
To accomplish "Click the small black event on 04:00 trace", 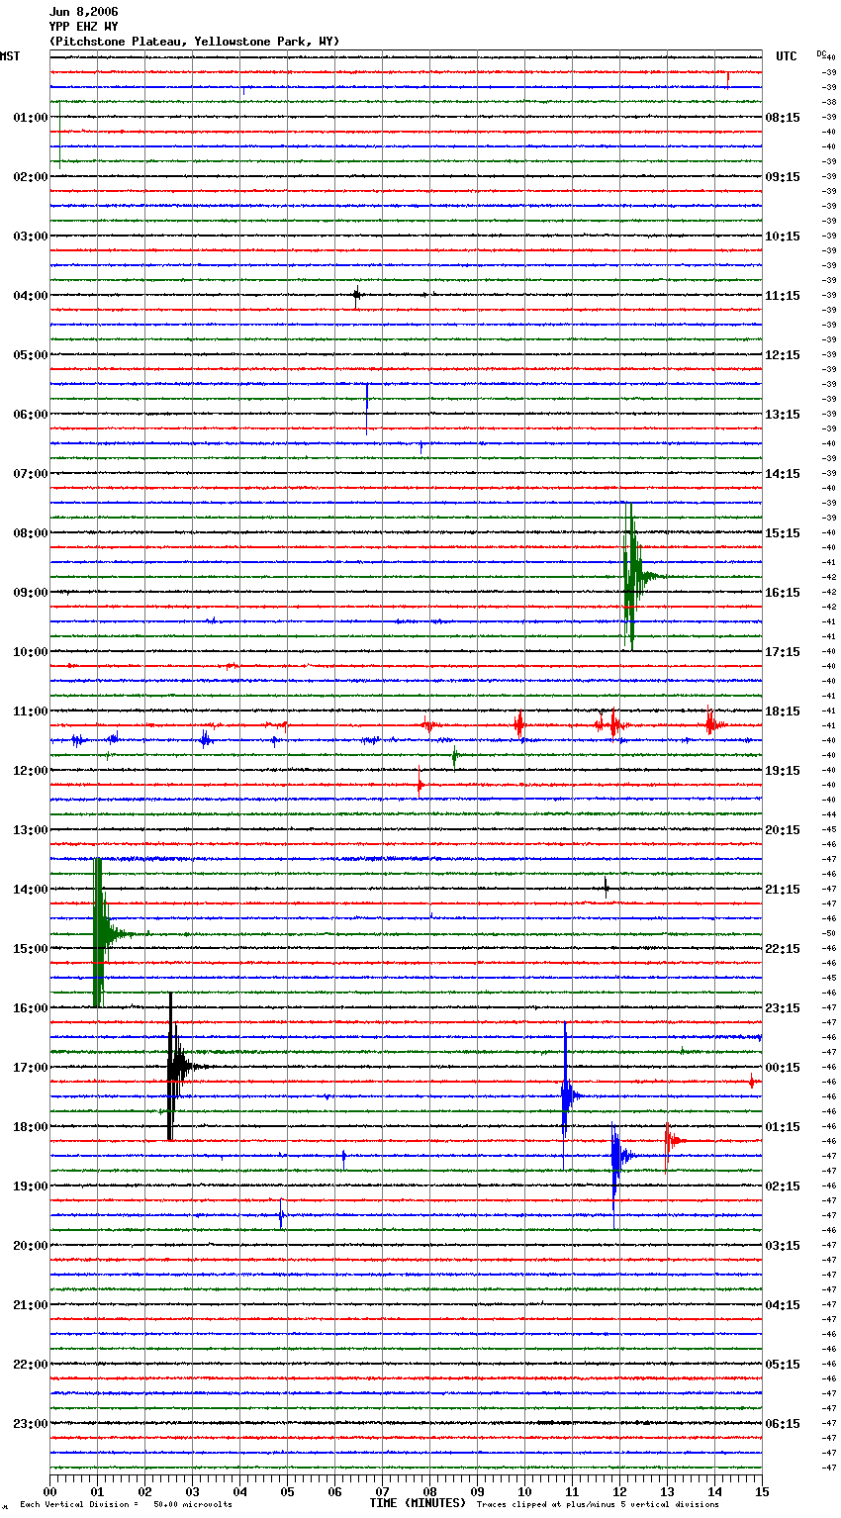I will point(357,295).
